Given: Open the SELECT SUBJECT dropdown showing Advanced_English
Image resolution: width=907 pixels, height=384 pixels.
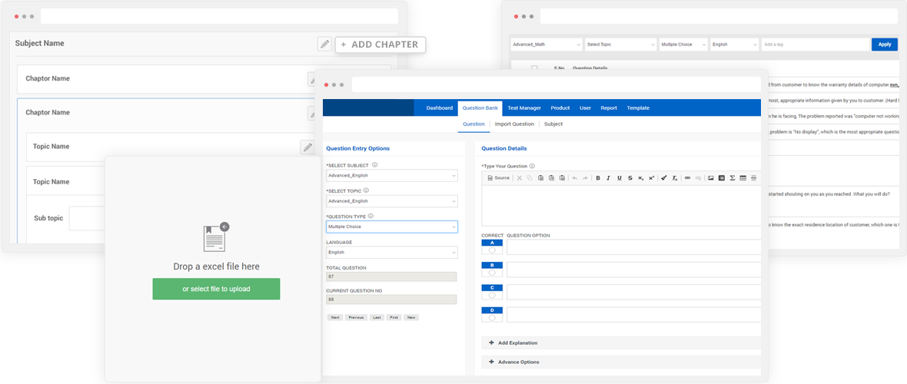Looking at the screenshot, I should point(391,175).
